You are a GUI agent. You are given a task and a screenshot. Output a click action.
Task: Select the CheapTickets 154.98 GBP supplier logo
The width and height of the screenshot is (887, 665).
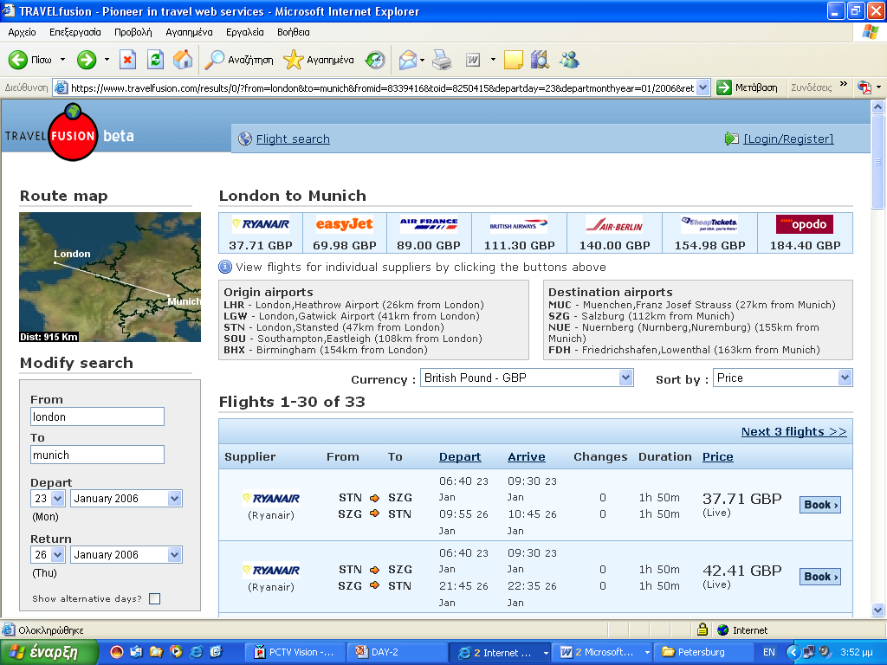pos(709,224)
